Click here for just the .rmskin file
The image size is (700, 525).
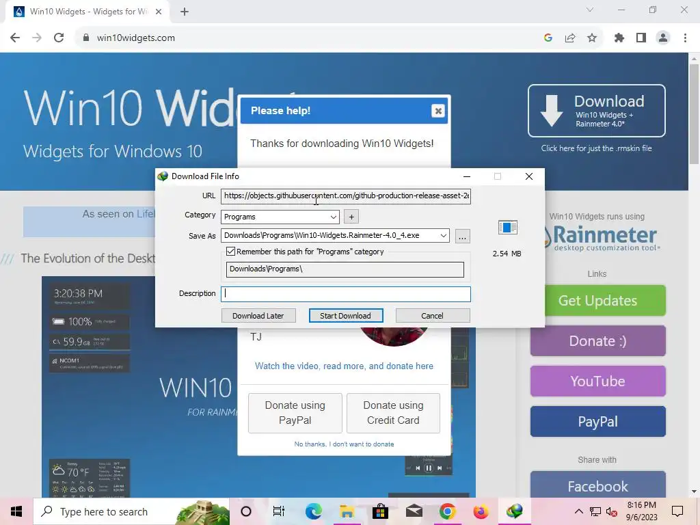coord(596,148)
